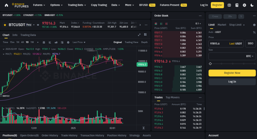The height and width of the screenshot is (139, 257).
Task: Open the Order Book three-dot menu
Action: 200,16
